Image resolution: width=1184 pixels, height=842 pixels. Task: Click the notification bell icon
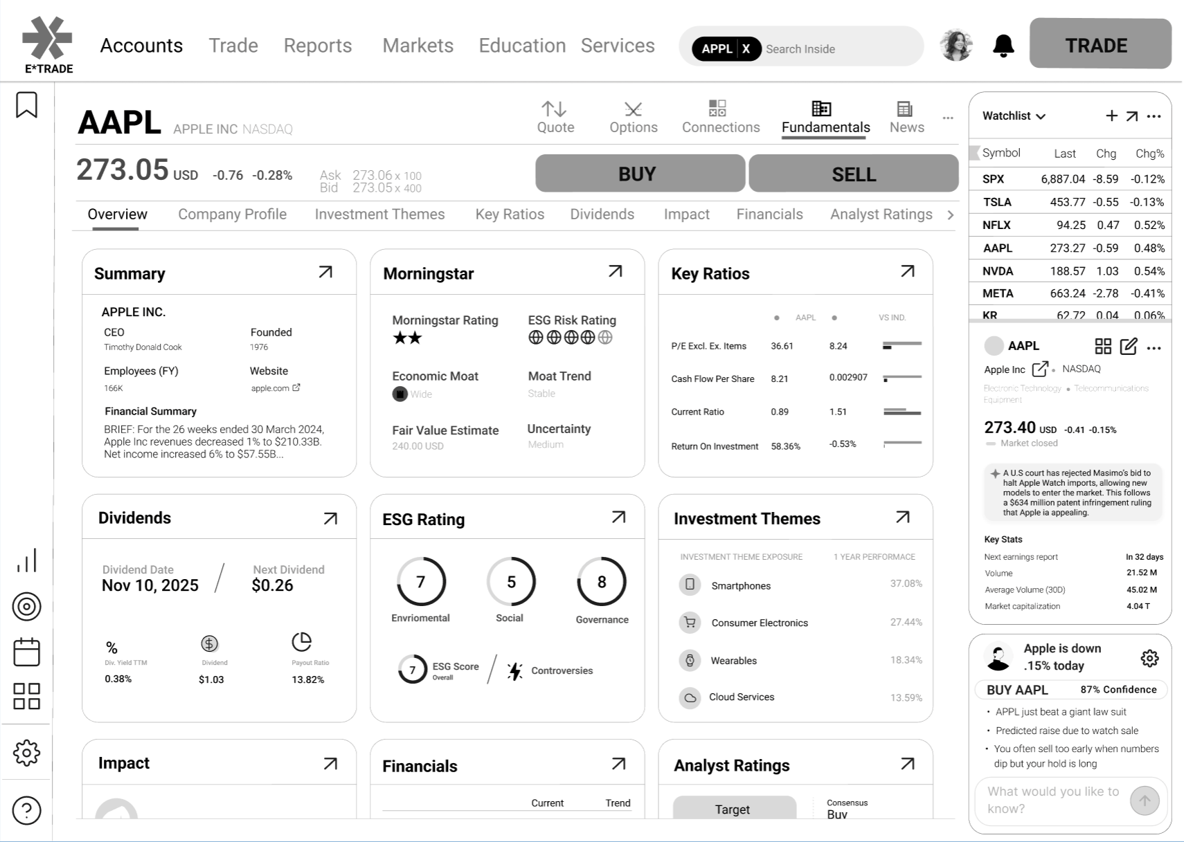coord(1003,46)
